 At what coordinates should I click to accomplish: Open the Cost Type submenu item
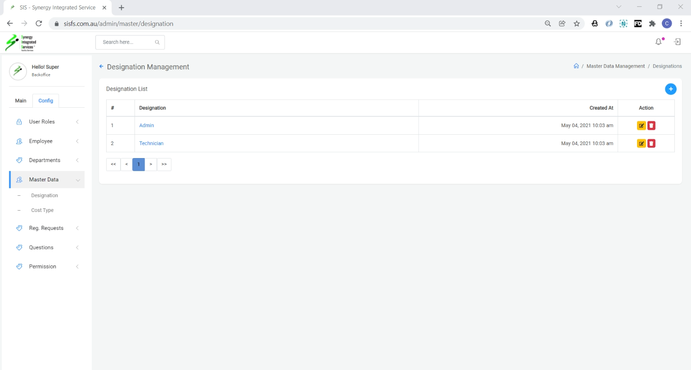[x=42, y=210]
